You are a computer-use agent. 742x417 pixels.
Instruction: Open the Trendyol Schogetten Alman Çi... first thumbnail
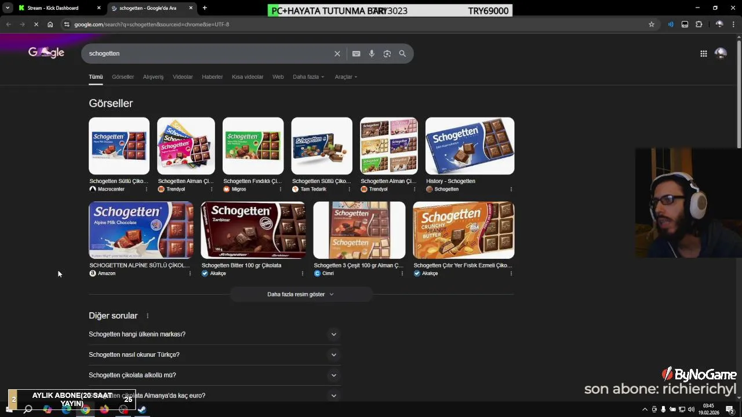(x=186, y=146)
